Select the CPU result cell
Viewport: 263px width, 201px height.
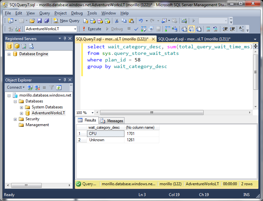click(106, 134)
